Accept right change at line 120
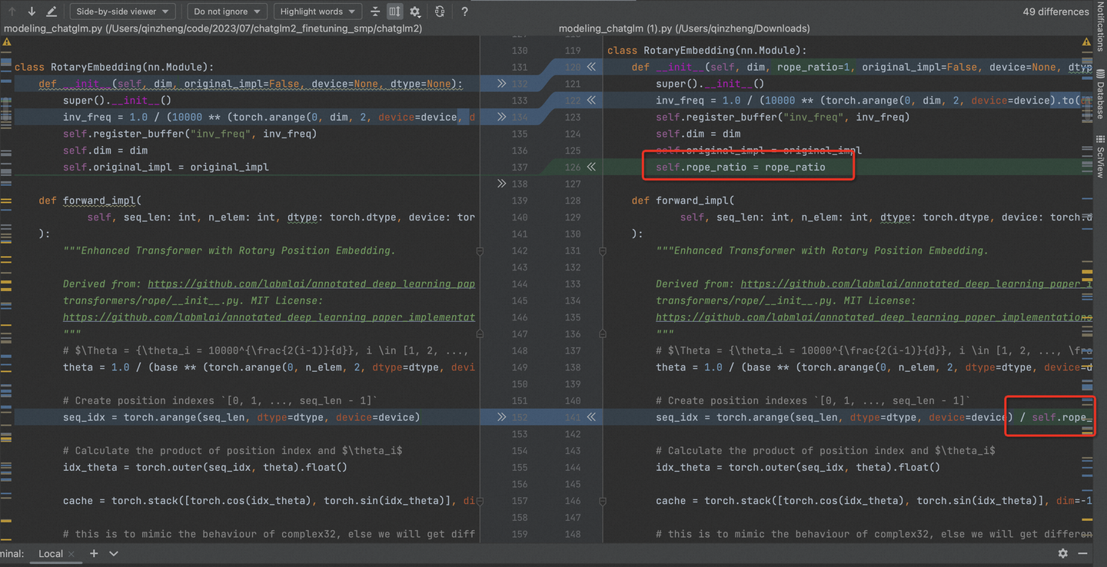 pos(591,67)
